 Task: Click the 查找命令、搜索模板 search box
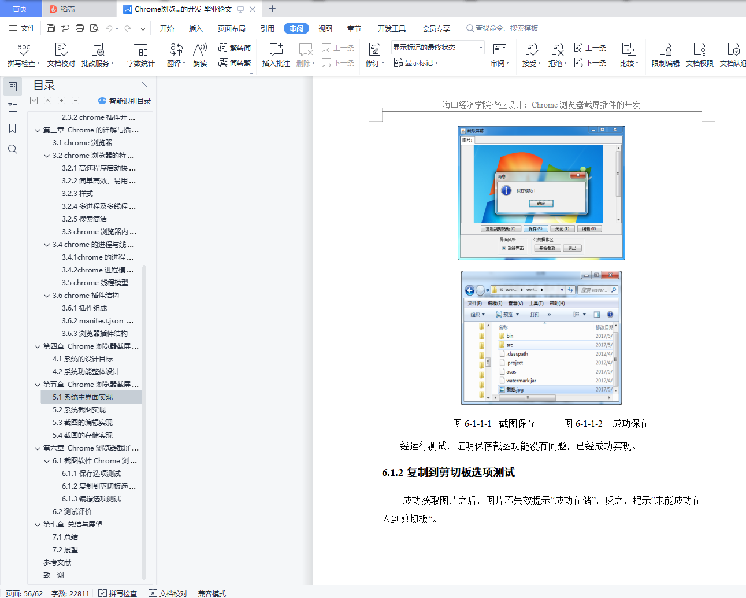pos(502,28)
